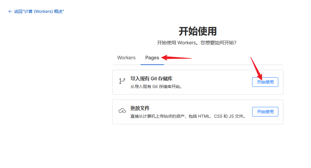The image size is (311, 168).
Task: Click the Git branch icon
Action: [x=122, y=81]
